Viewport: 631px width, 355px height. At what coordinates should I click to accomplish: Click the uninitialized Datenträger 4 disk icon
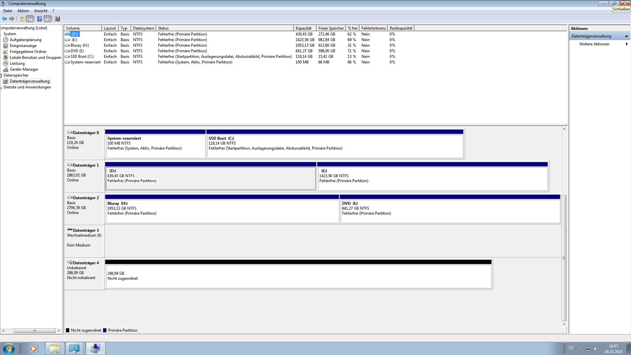70,263
